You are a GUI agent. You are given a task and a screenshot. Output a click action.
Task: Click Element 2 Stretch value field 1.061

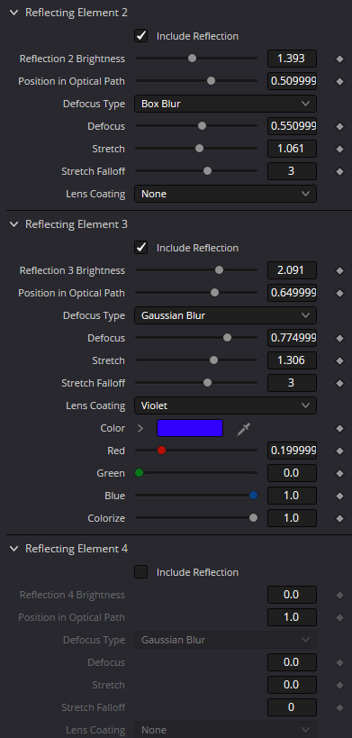point(292,149)
